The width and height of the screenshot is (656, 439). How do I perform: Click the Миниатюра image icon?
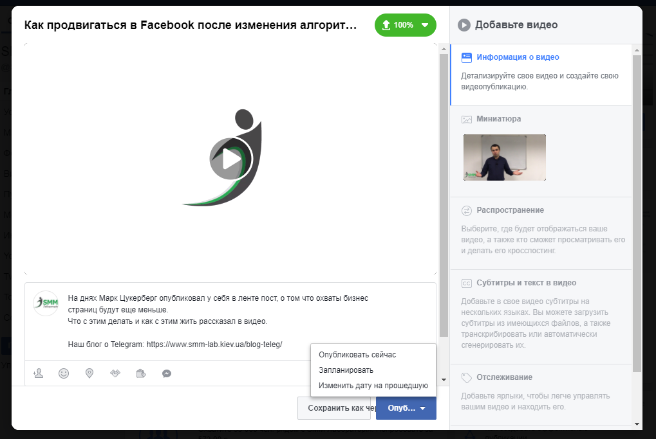[x=467, y=120]
